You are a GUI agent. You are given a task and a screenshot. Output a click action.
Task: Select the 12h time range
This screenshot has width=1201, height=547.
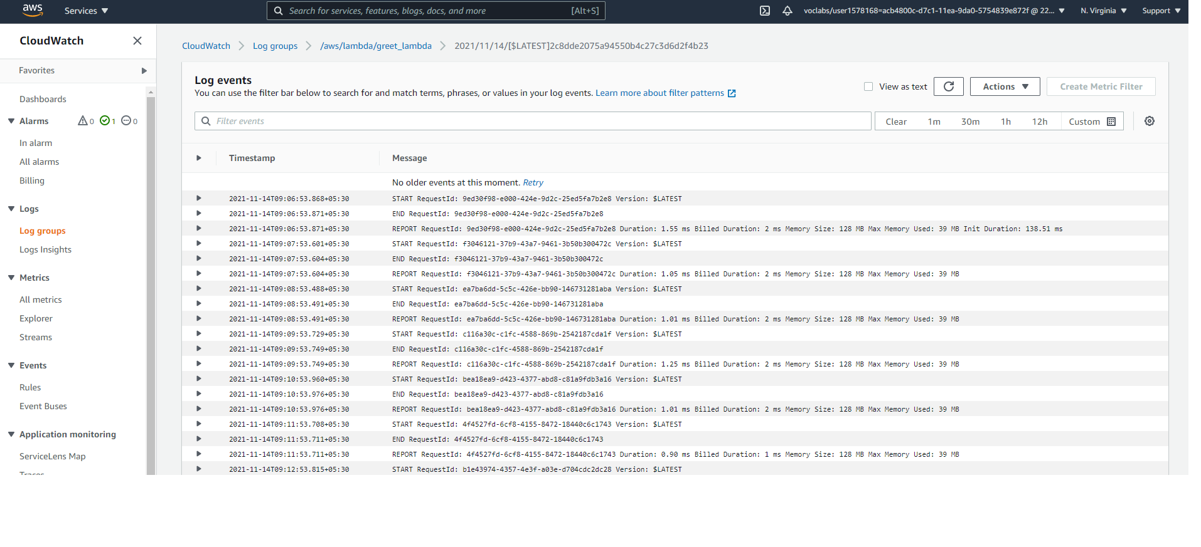point(1040,122)
